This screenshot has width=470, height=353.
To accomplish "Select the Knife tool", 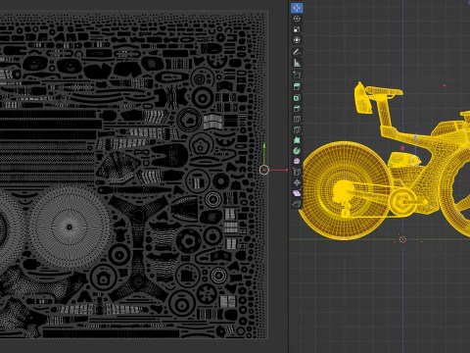I will 297,129.
